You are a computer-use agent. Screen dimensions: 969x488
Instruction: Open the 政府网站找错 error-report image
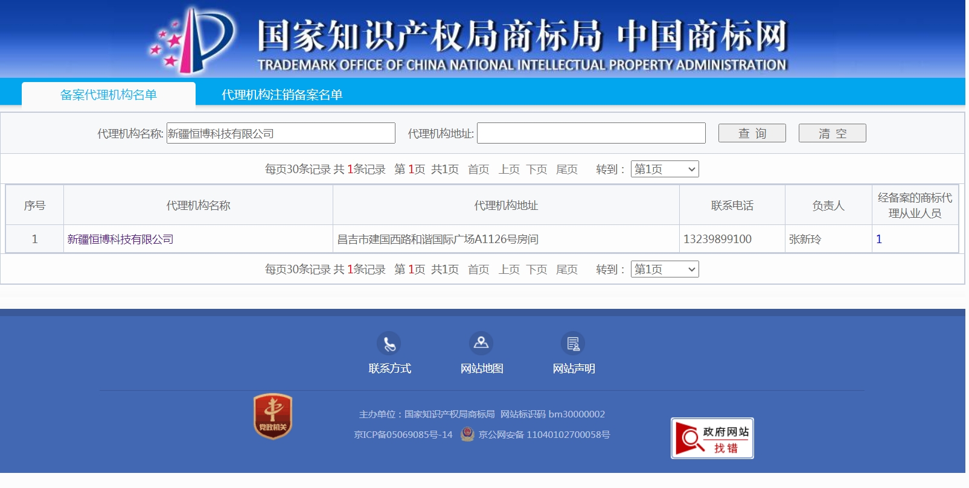pos(712,439)
